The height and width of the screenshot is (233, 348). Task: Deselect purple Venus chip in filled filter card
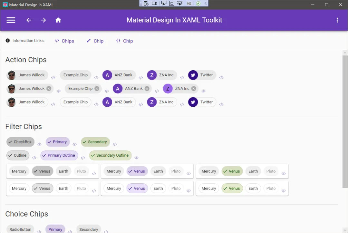(x=137, y=171)
